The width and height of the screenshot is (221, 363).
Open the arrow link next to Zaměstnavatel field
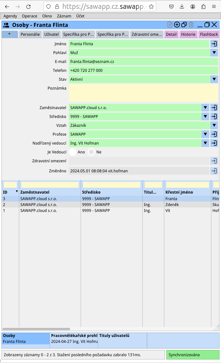[x=214, y=108]
